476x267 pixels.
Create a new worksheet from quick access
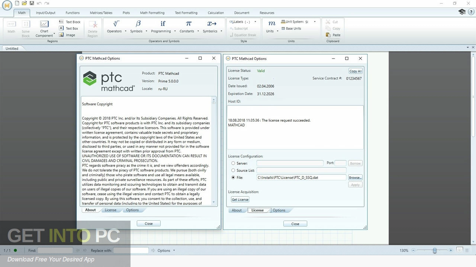(17, 3)
